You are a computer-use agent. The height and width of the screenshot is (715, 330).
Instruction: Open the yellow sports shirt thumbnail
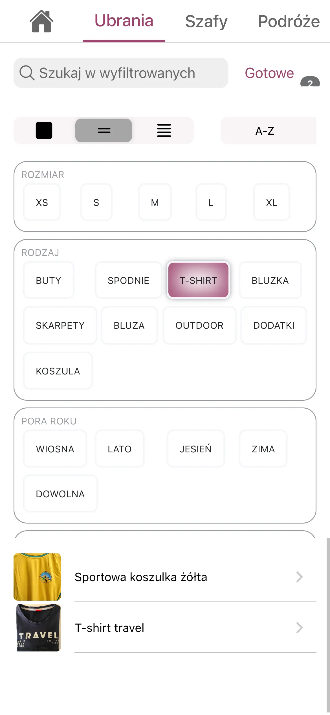pos(37,577)
